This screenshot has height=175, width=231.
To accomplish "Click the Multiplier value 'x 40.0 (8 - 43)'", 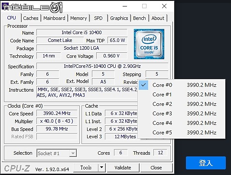I will (57, 121).
